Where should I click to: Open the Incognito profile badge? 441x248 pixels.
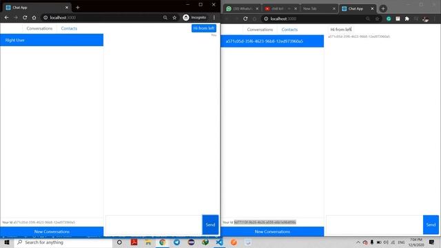194,17
